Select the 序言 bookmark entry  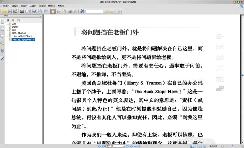click(19, 33)
